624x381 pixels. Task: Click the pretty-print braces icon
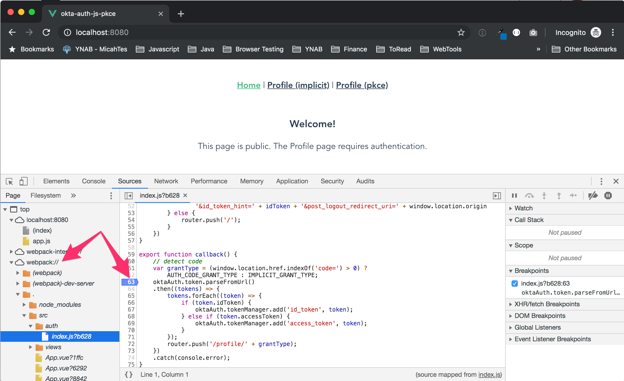(129, 374)
